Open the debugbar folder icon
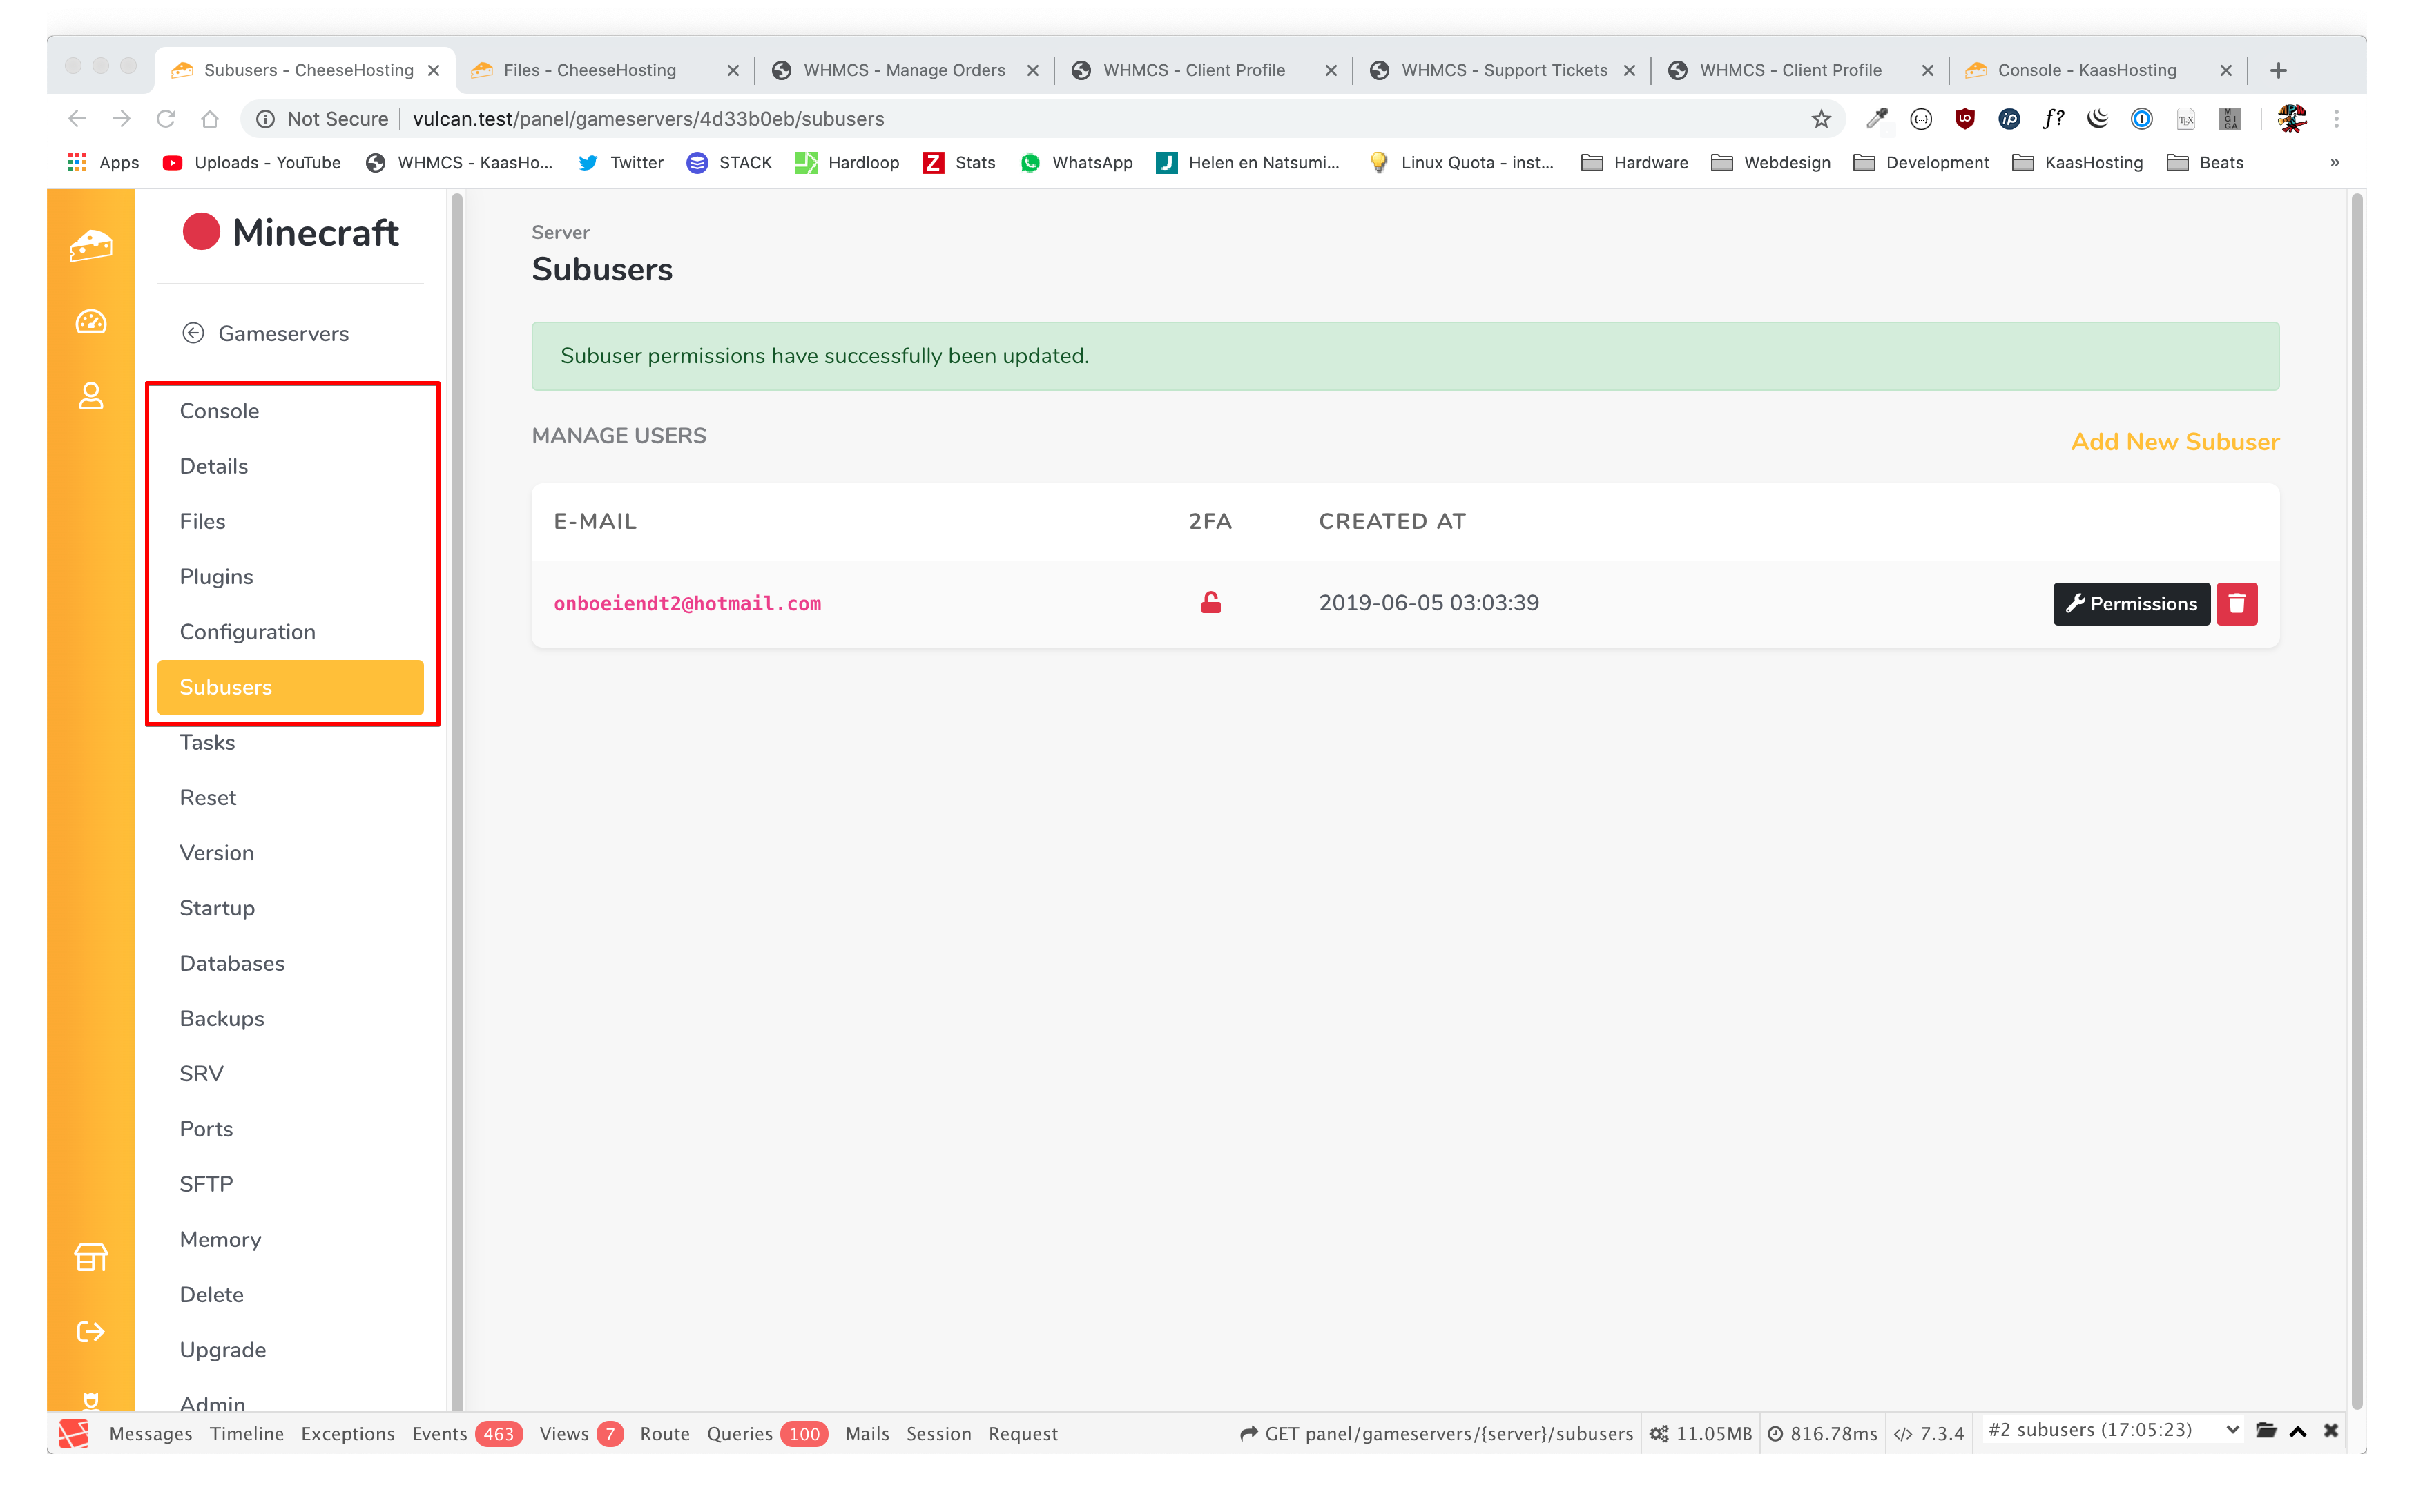The height and width of the screenshot is (1512, 2414). 2266,1431
